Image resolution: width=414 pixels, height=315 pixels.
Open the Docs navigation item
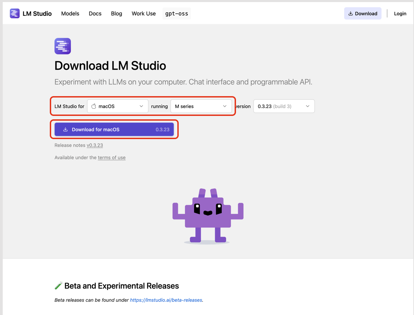click(95, 14)
